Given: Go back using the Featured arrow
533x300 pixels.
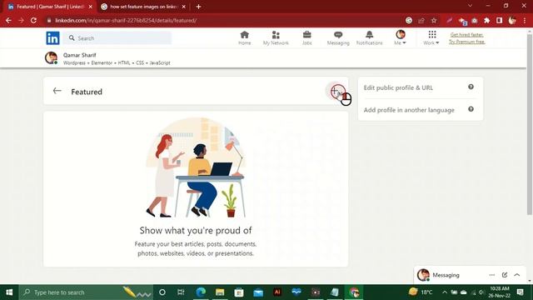Looking at the screenshot, I should click(x=57, y=91).
